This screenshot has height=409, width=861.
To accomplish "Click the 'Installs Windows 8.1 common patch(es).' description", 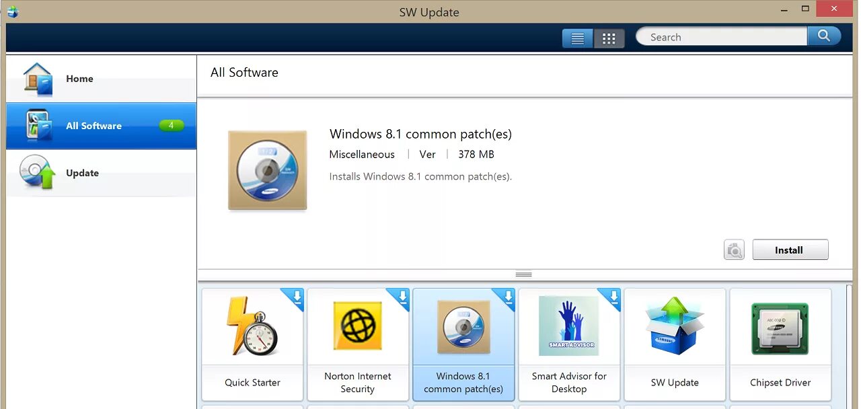I will (x=420, y=177).
